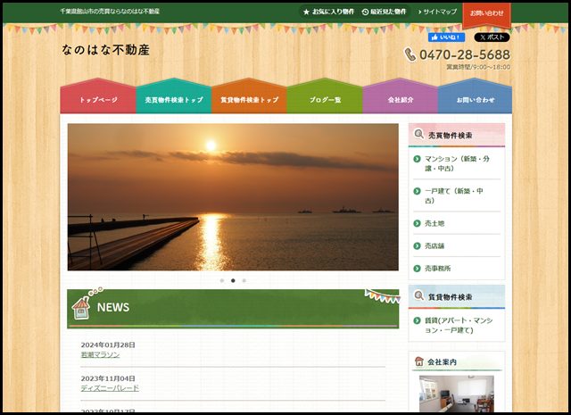The width and height of the screenshot is (571, 415).
Task: Click the header text 千葉県館山市の売買ならなのはな不動産
Action: tap(110, 12)
